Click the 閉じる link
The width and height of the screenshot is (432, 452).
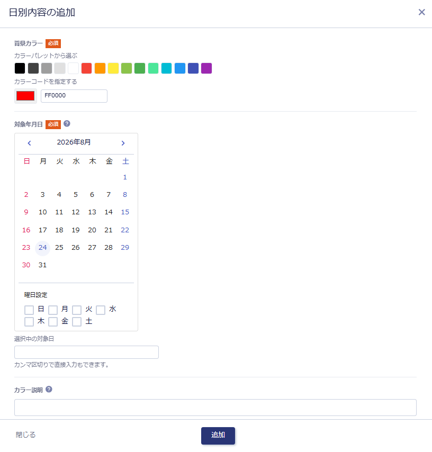(25, 435)
